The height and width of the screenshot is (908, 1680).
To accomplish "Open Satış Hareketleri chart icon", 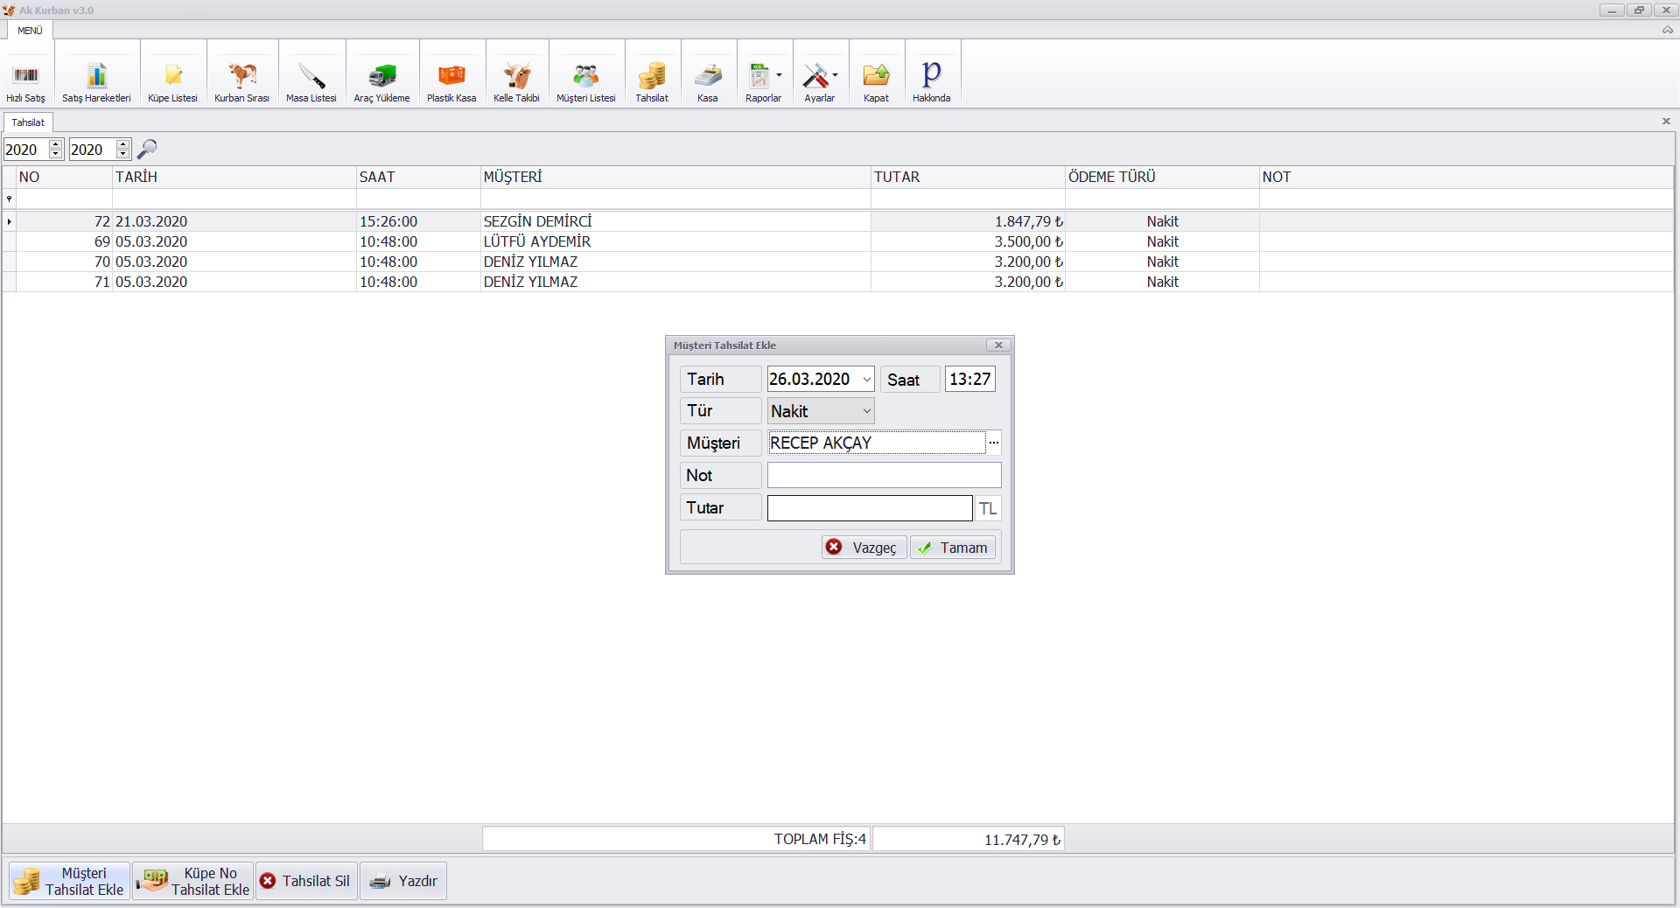I will pos(96,76).
